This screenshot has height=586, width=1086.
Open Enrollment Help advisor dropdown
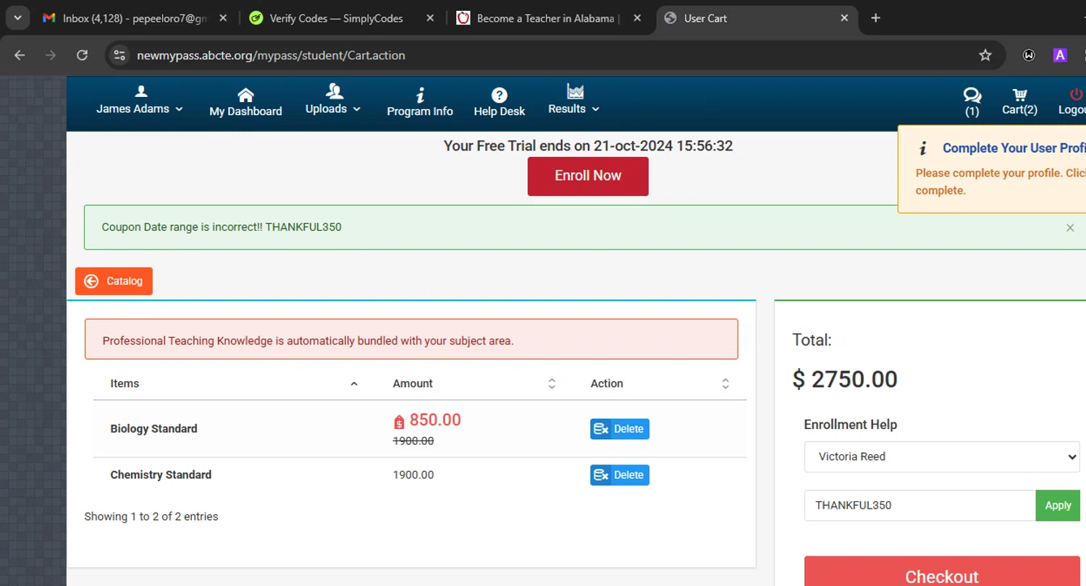pos(942,457)
